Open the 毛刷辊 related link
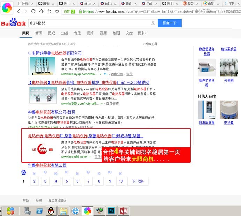The height and width of the screenshot is (216, 241). (229, 80)
